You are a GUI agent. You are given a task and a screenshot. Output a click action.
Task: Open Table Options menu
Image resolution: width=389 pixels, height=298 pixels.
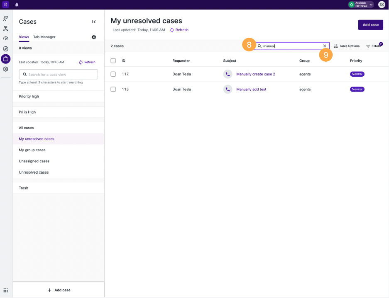coord(347,46)
